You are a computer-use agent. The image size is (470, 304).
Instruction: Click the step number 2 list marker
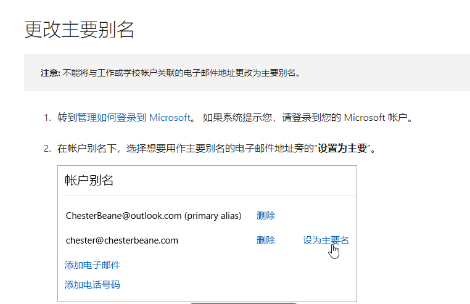coord(47,149)
